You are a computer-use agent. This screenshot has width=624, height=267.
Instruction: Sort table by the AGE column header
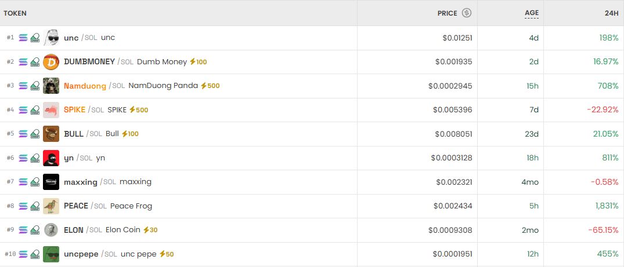point(531,13)
